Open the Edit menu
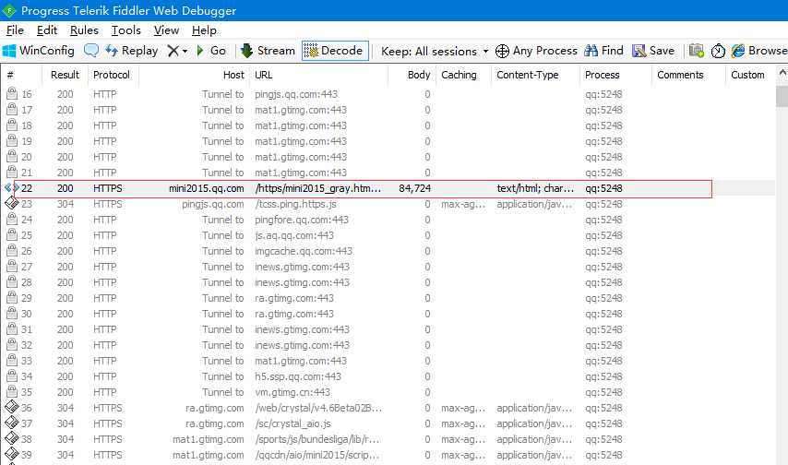The width and height of the screenshot is (788, 465). (47, 30)
